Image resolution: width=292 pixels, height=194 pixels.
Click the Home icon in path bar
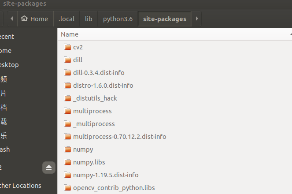click(x=24, y=19)
